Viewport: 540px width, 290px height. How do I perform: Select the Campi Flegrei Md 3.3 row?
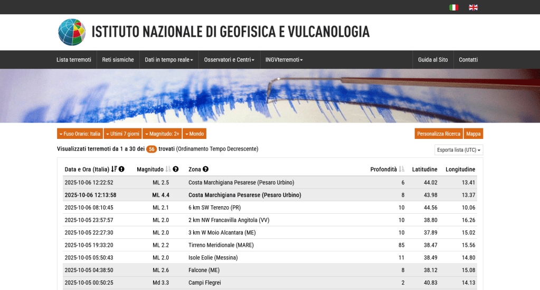204,283
